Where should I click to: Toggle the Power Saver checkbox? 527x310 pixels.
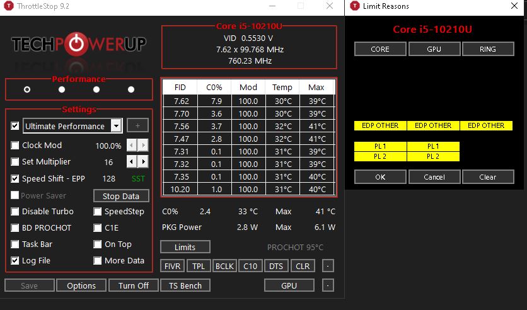coord(14,195)
